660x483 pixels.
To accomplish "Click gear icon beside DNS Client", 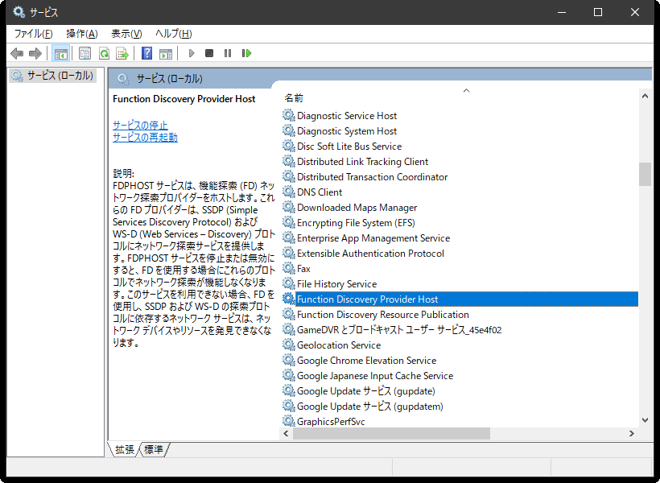I will coord(288,192).
